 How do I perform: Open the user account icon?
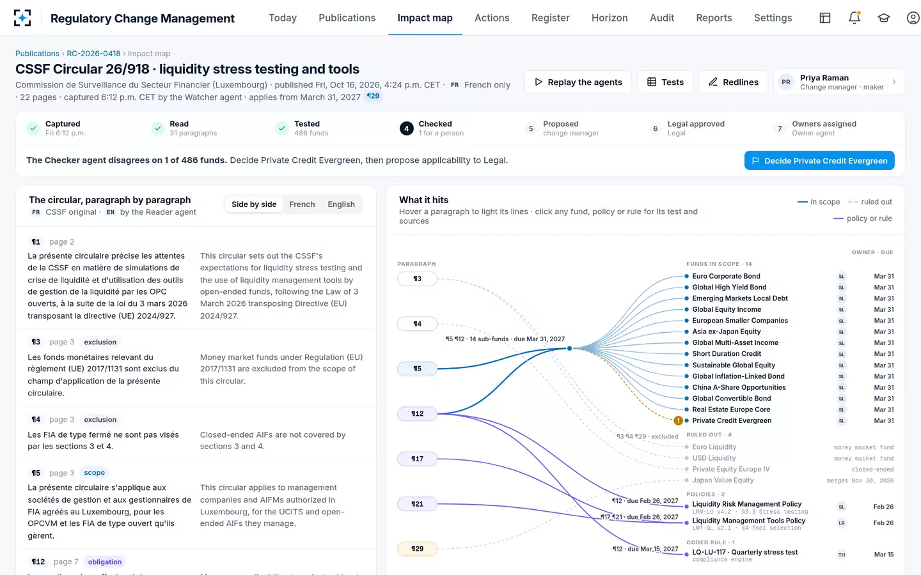[x=913, y=18]
